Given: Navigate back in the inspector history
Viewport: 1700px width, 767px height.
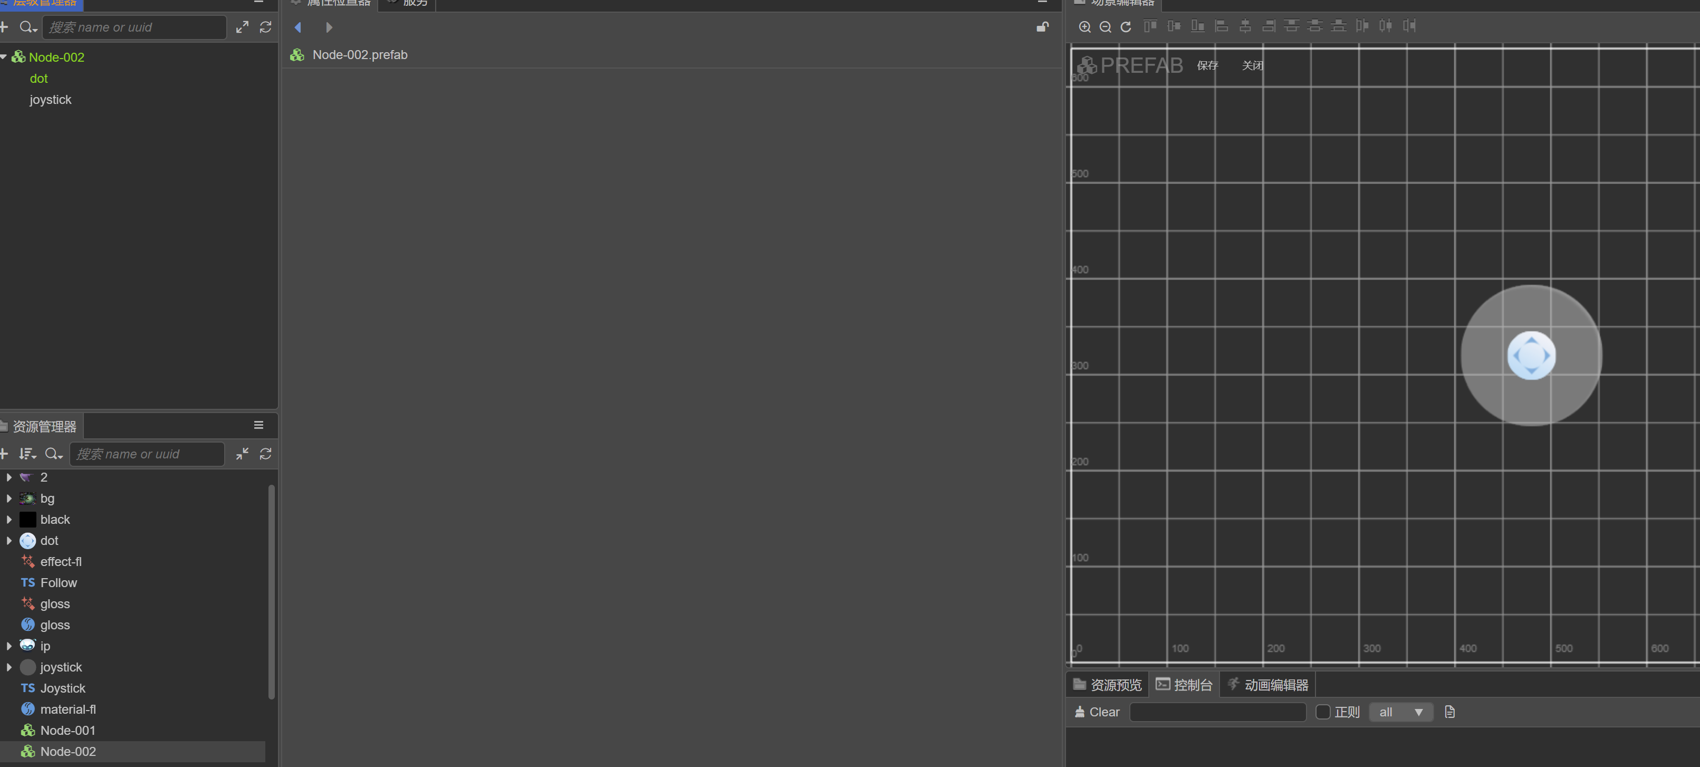Looking at the screenshot, I should [299, 27].
